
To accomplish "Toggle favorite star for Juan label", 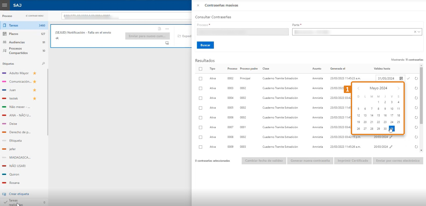I will point(35,90).
